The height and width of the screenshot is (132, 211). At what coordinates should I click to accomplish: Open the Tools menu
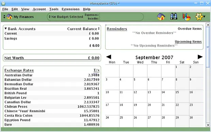point(54,9)
